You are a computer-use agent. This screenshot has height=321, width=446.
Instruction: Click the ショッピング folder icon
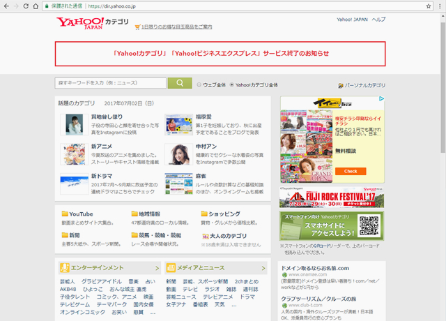click(x=204, y=214)
